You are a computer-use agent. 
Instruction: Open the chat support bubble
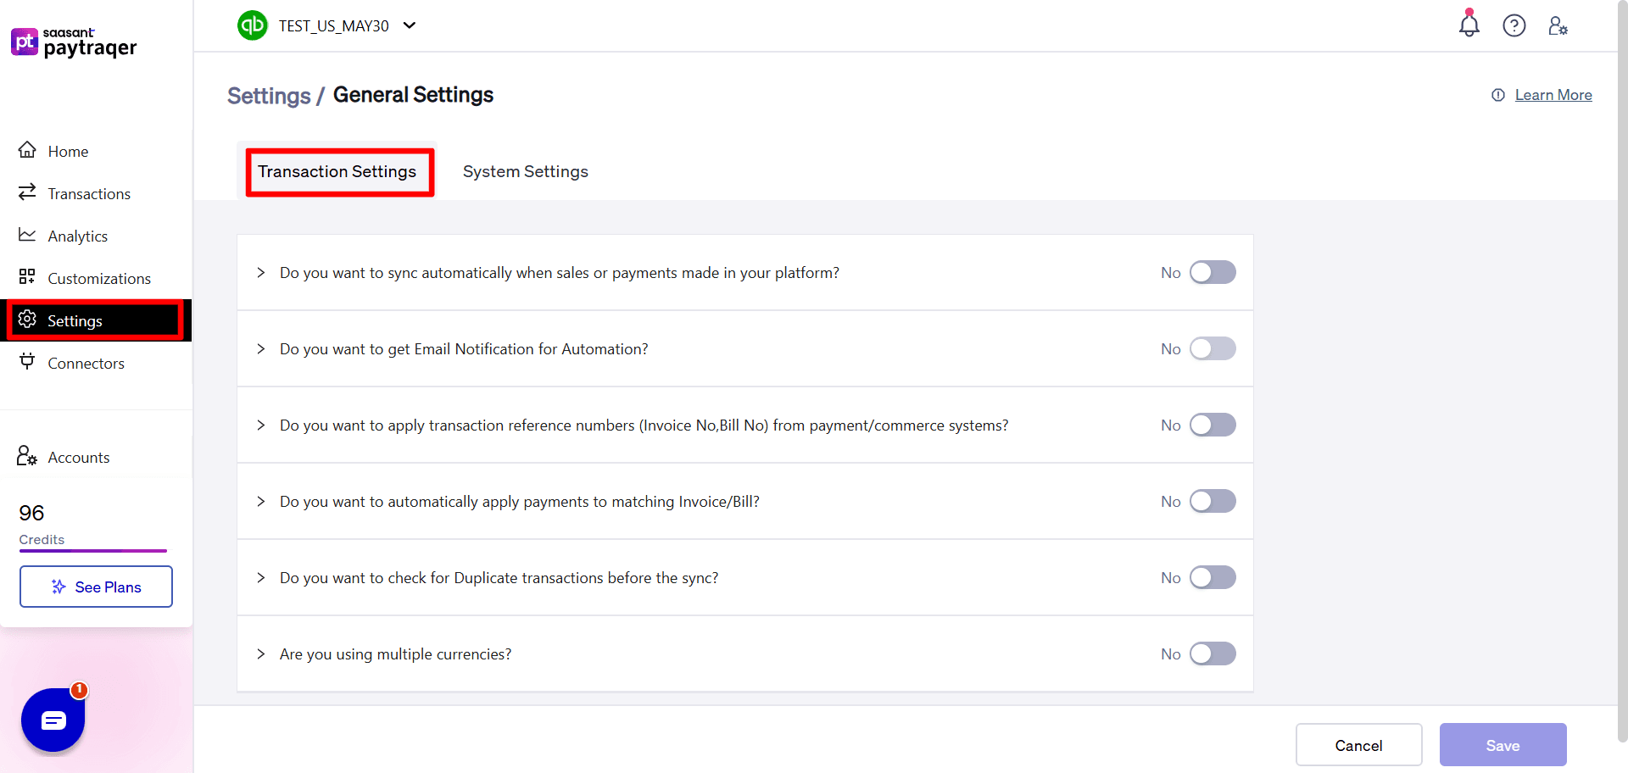click(53, 720)
